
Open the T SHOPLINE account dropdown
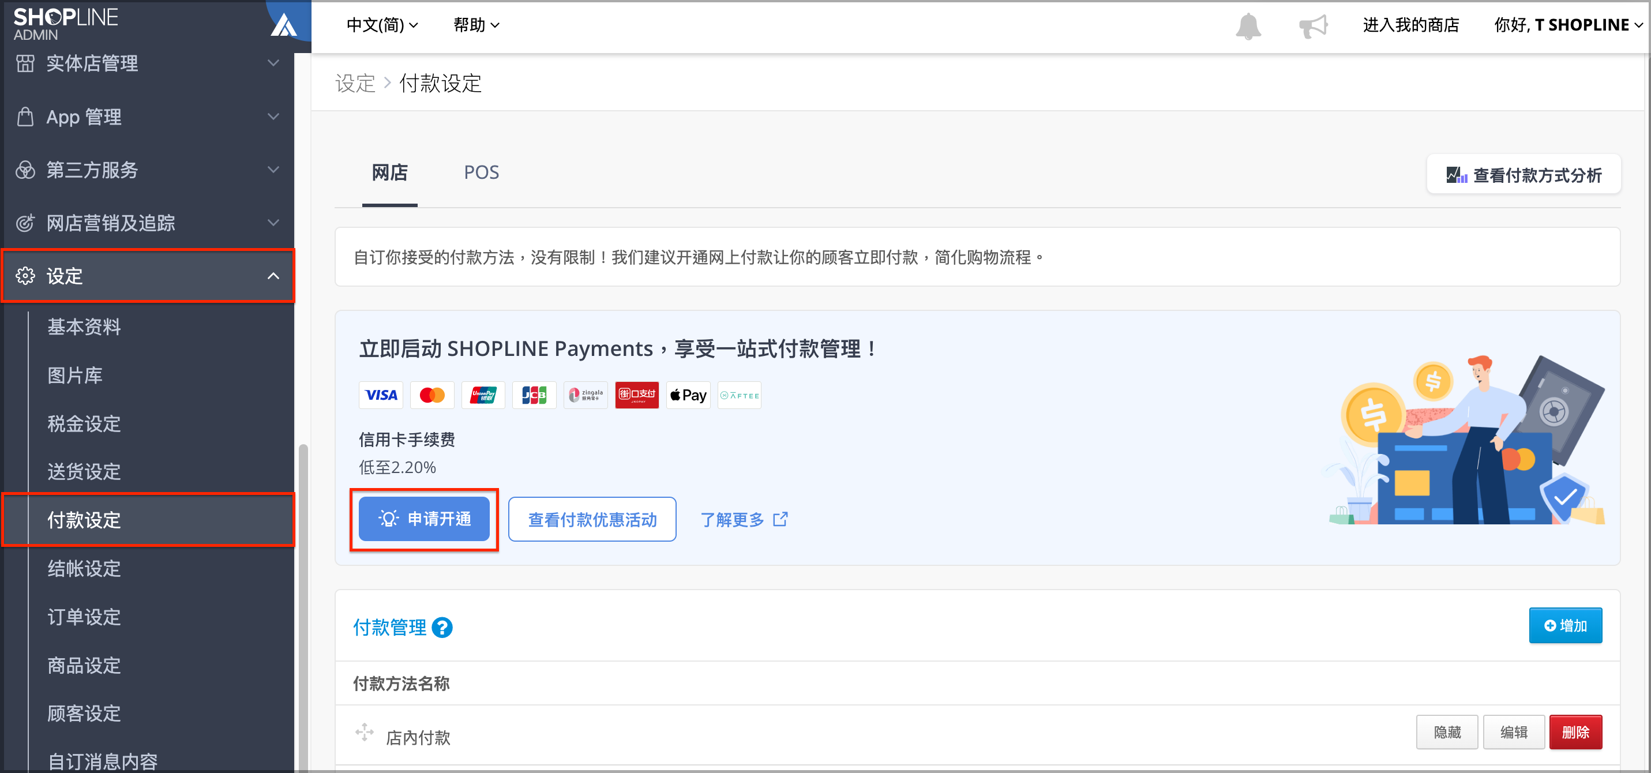(1569, 25)
